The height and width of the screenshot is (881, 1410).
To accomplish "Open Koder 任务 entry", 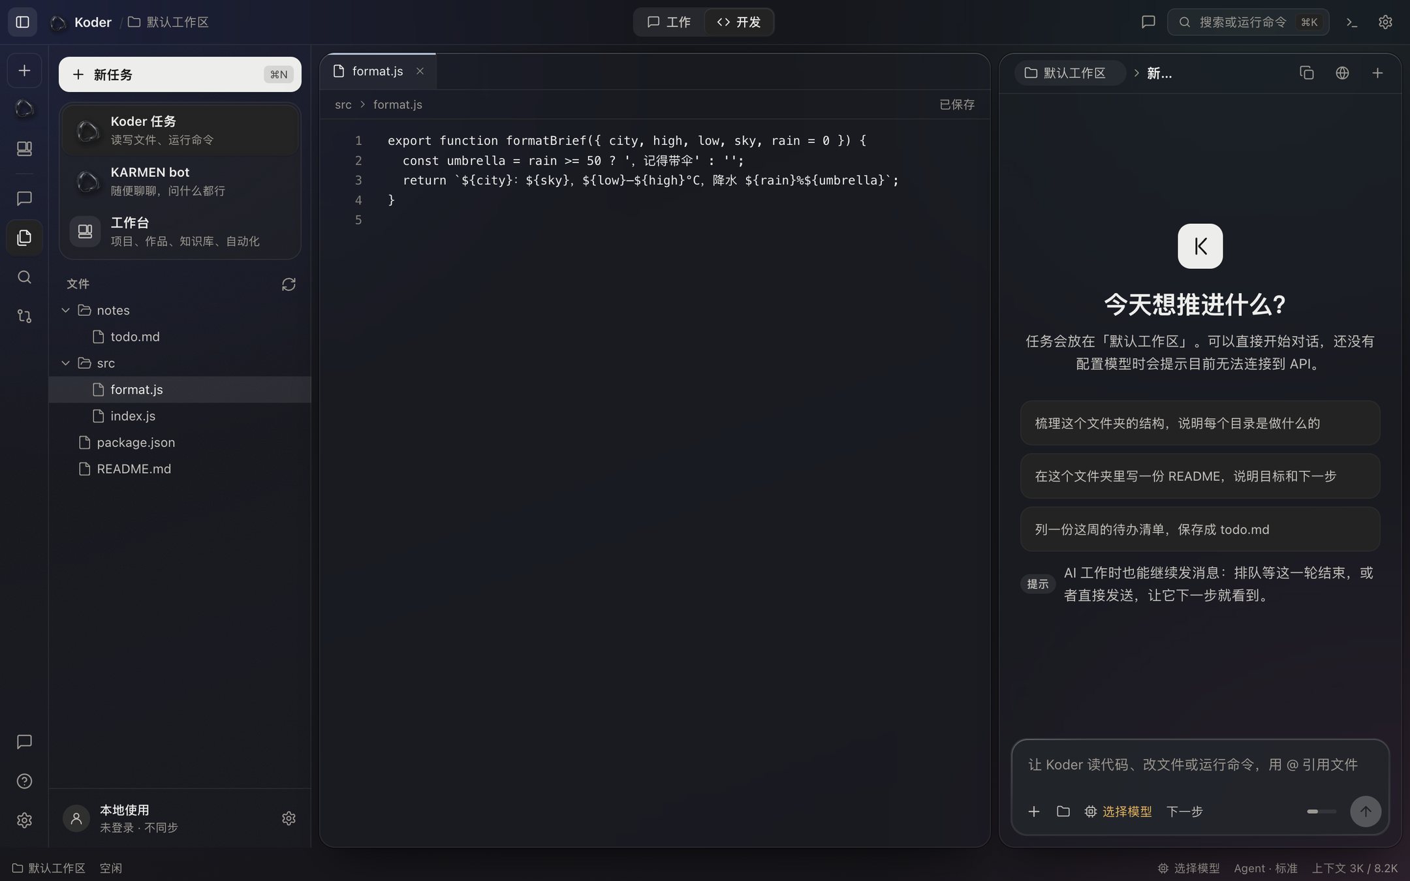I will 180,130.
